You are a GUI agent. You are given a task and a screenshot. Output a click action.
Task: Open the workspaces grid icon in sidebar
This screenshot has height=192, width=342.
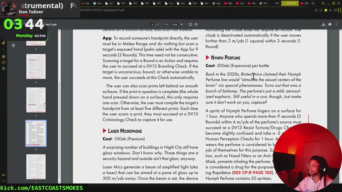click(3, 57)
